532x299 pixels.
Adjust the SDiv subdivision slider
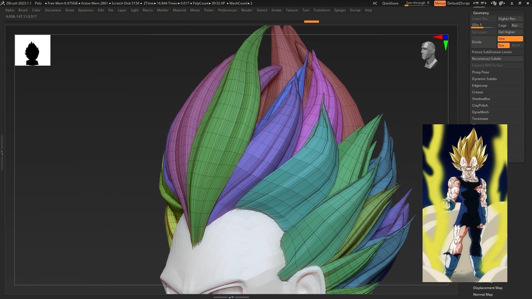coord(484,25)
